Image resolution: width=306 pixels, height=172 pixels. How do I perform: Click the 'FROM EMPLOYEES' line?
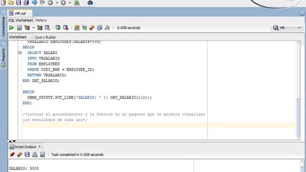pyautogui.click(x=44, y=64)
